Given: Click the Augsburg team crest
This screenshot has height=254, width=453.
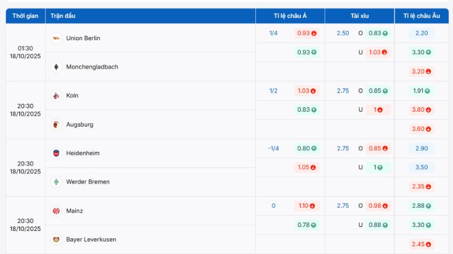Looking at the screenshot, I should pos(56,125).
